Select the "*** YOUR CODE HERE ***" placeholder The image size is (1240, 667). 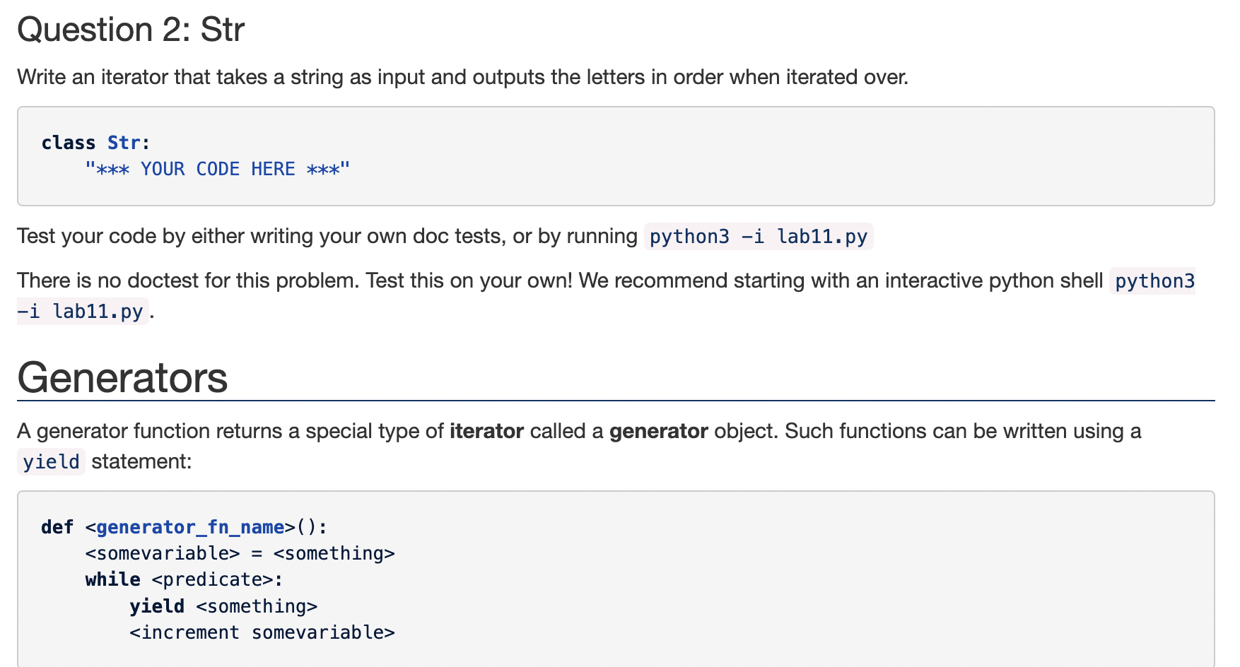coord(216,168)
